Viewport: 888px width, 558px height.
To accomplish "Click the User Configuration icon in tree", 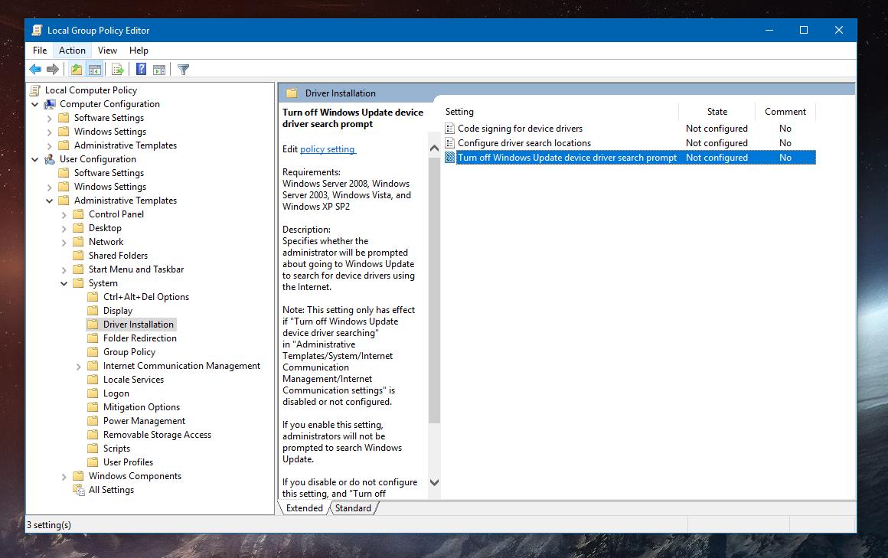I will pyautogui.click(x=50, y=159).
